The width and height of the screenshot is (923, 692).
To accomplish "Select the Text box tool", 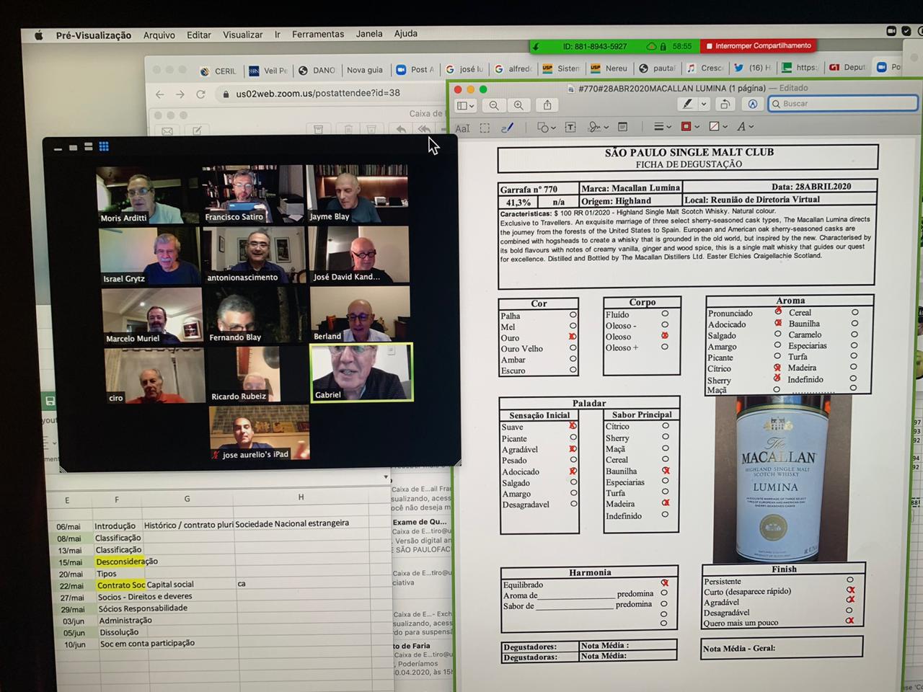I will [x=570, y=128].
